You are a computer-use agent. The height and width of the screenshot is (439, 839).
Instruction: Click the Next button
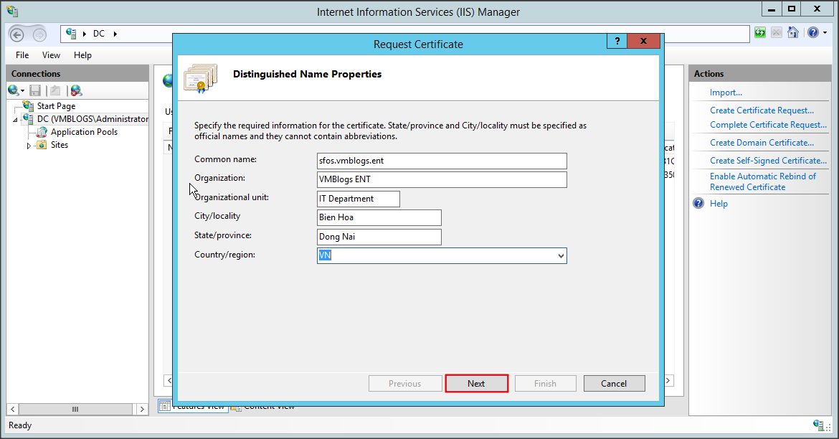[476, 384]
